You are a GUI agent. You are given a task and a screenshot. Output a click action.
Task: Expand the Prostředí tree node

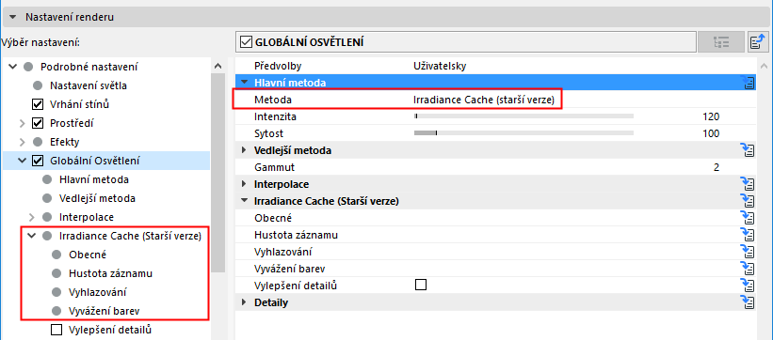(23, 123)
